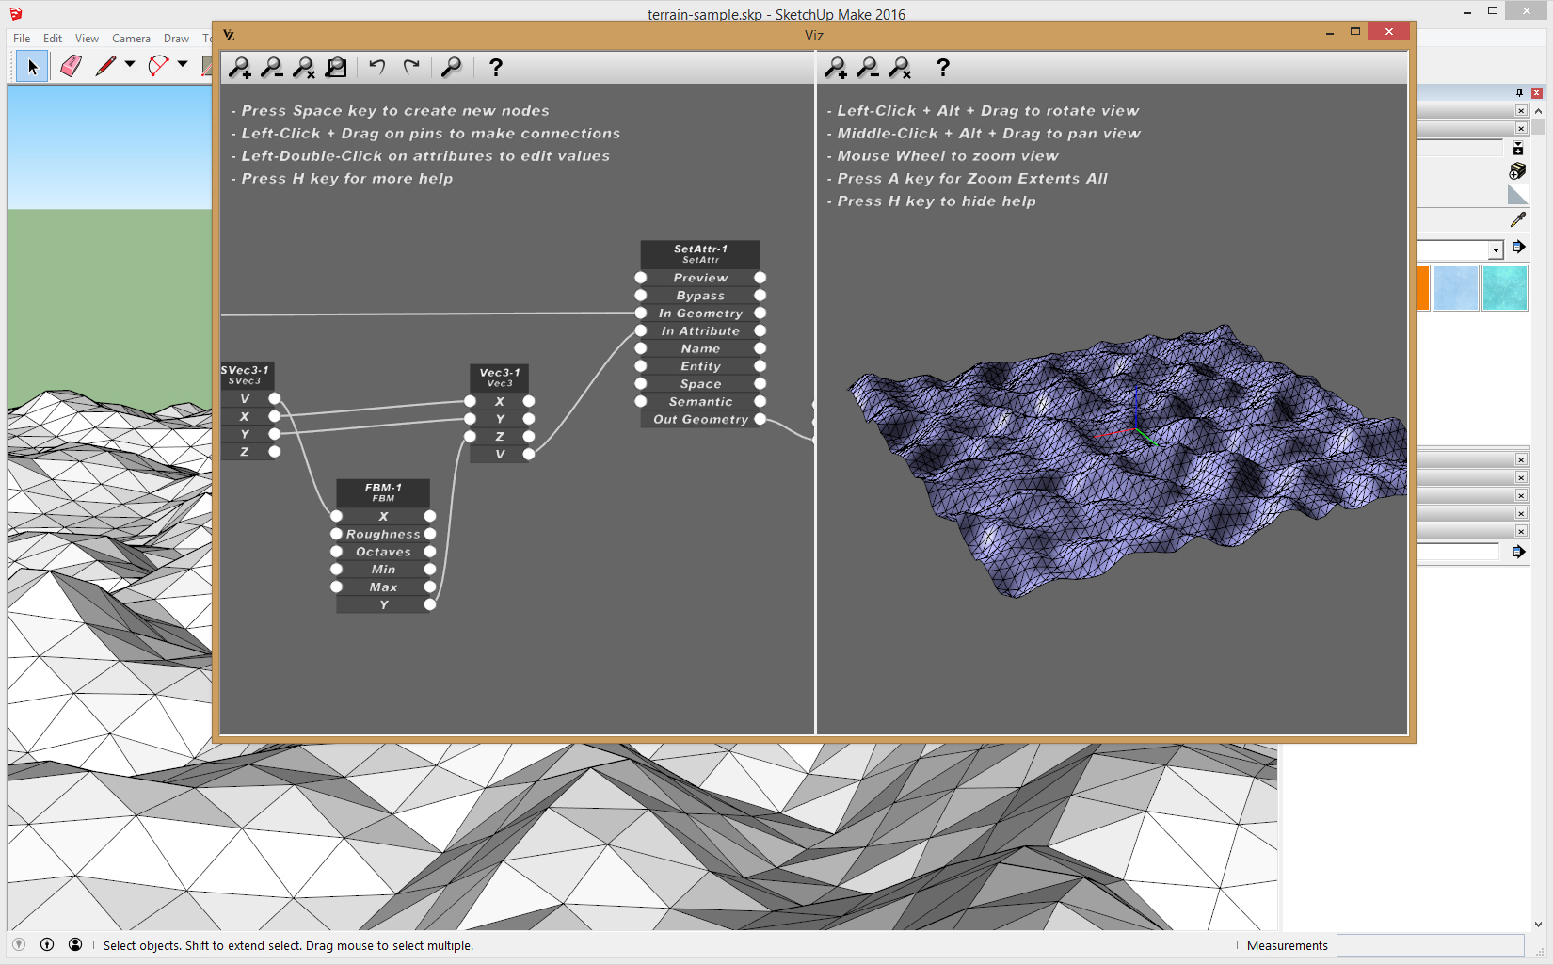The image size is (1553, 965).
Task: Click the Octaves attribute on FBM-1
Action: pyautogui.click(x=383, y=552)
